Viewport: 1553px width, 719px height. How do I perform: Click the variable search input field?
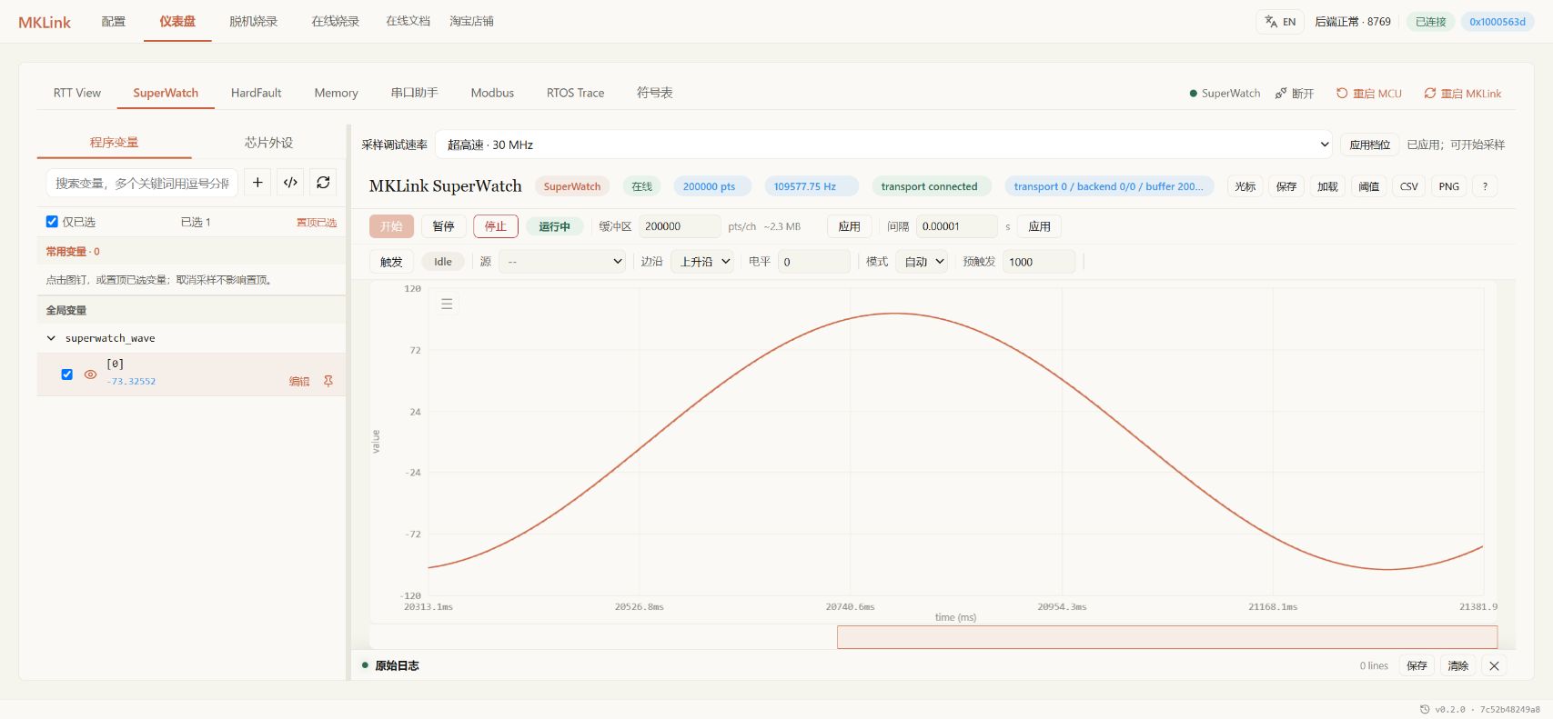(x=142, y=183)
